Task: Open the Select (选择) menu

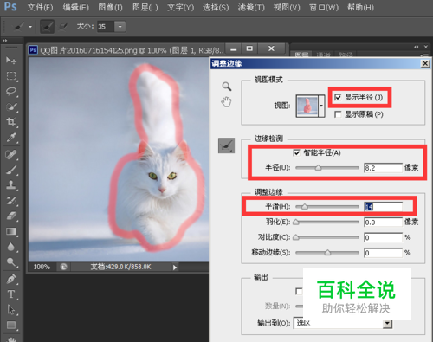Action: (x=216, y=7)
